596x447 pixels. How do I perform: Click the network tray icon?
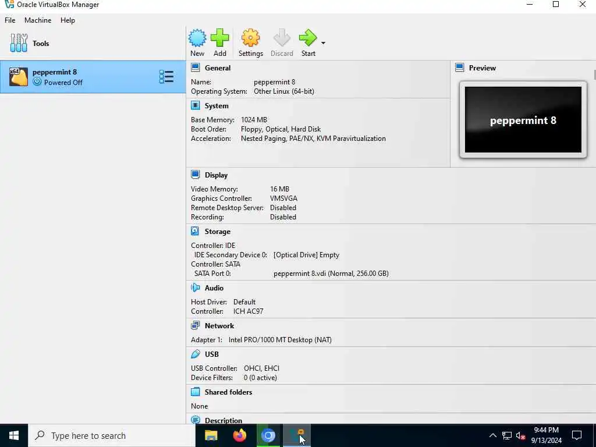[507, 435]
